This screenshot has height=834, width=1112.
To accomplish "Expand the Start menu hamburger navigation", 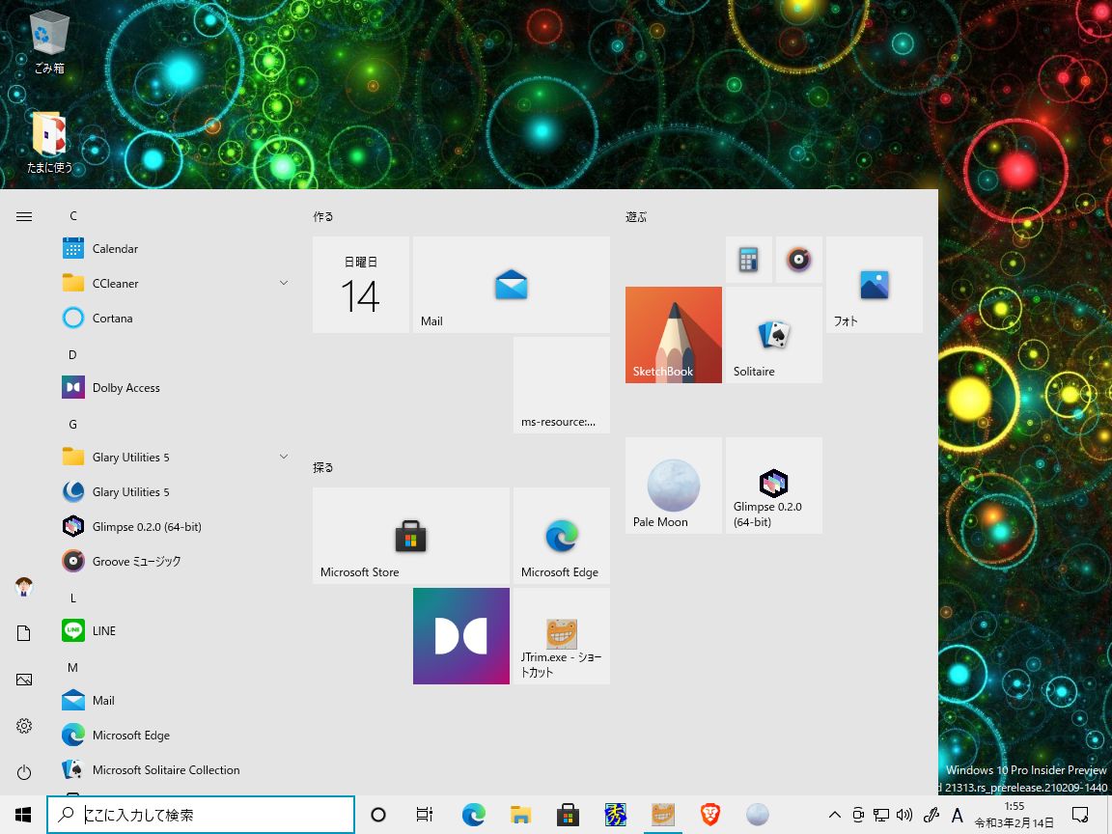I will (x=24, y=216).
